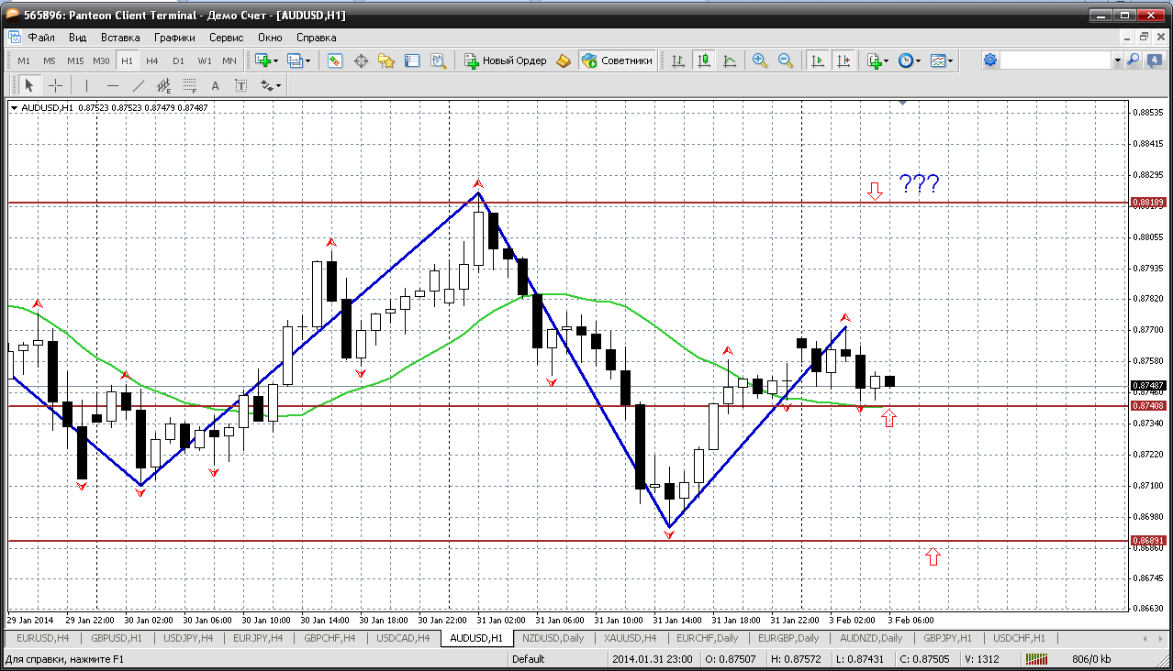1173x671 pixels.
Task: Click the Вид menu
Action: 77,38
